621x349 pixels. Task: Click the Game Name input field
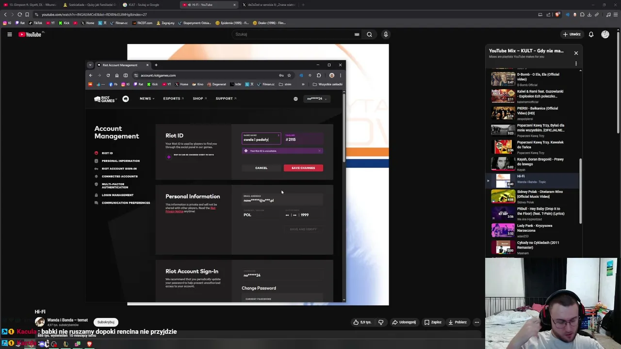click(x=261, y=139)
